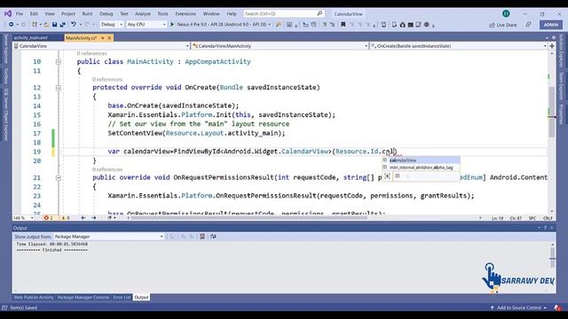Open the Solution Explorer side tab
The width and height of the screenshot is (568, 319).
click(x=562, y=51)
